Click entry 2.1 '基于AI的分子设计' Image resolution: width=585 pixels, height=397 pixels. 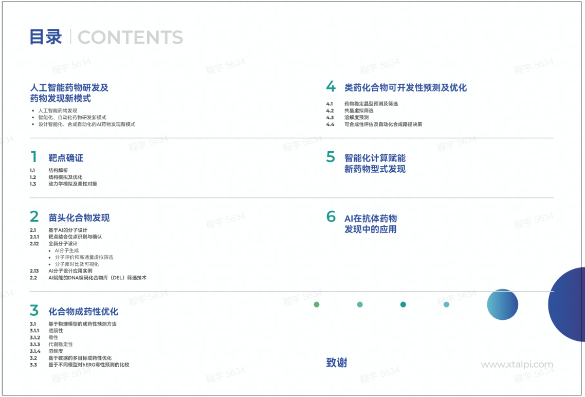click(68, 230)
